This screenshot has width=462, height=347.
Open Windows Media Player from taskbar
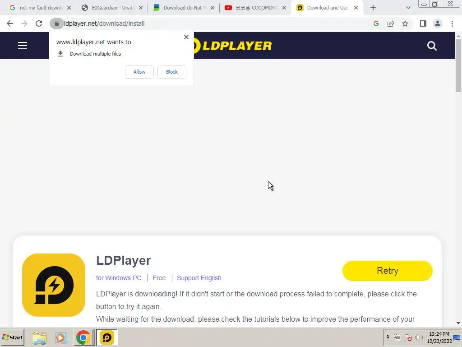[61, 338]
